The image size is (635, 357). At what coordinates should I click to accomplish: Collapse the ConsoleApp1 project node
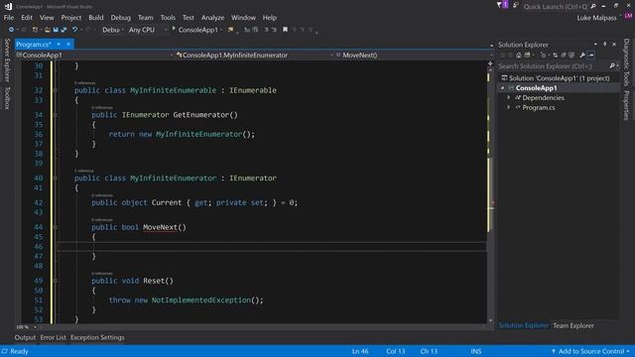pyautogui.click(x=503, y=88)
